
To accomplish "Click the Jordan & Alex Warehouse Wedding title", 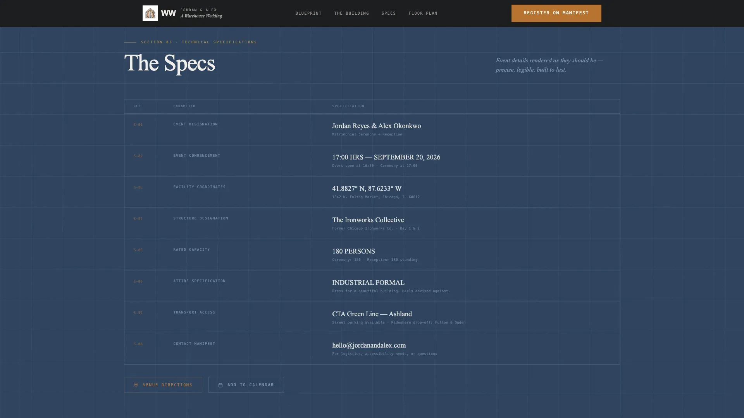I will [201, 13].
